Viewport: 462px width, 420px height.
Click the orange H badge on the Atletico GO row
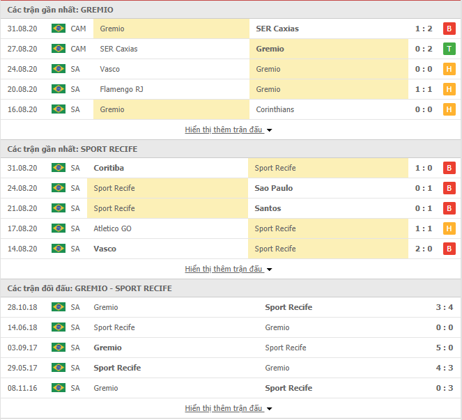click(449, 228)
